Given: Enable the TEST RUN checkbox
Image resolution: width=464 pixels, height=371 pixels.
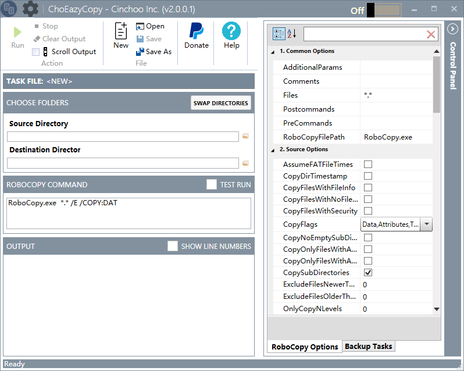Looking at the screenshot, I should [x=211, y=184].
